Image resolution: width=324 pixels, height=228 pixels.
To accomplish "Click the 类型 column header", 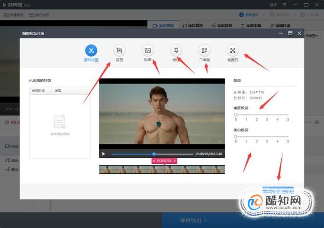I will pyautogui.click(x=70, y=91).
